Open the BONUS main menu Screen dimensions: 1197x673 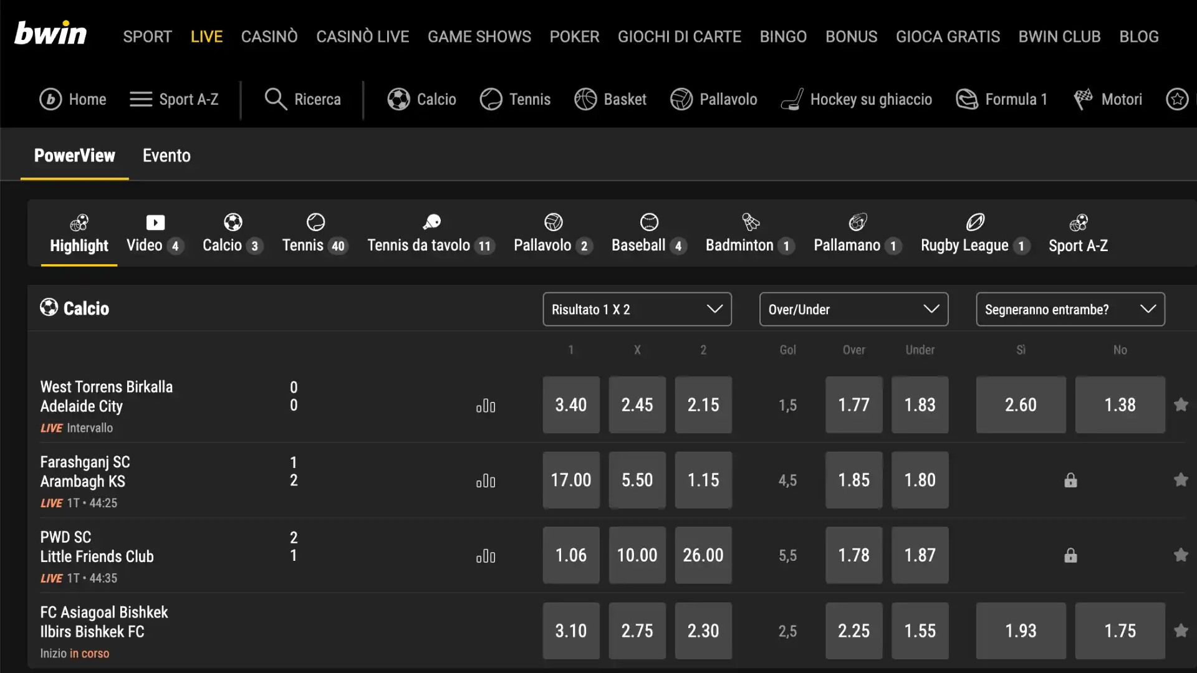tap(851, 37)
